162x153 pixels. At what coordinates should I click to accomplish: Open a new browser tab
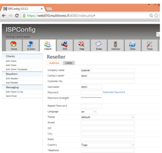click(x=49, y=9)
